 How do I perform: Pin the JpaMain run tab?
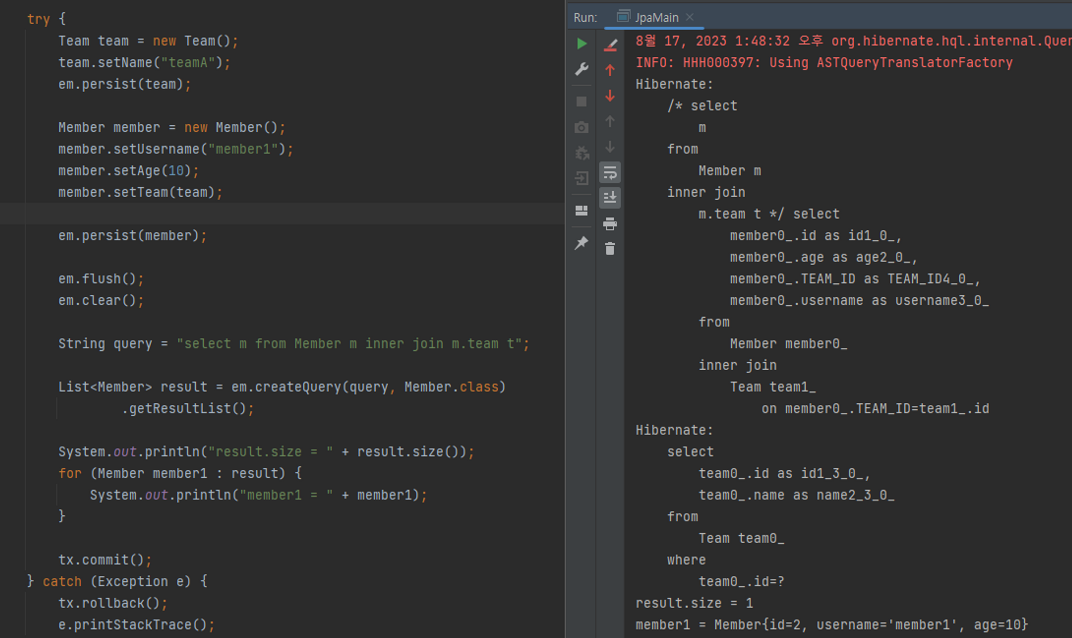[582, 243]
